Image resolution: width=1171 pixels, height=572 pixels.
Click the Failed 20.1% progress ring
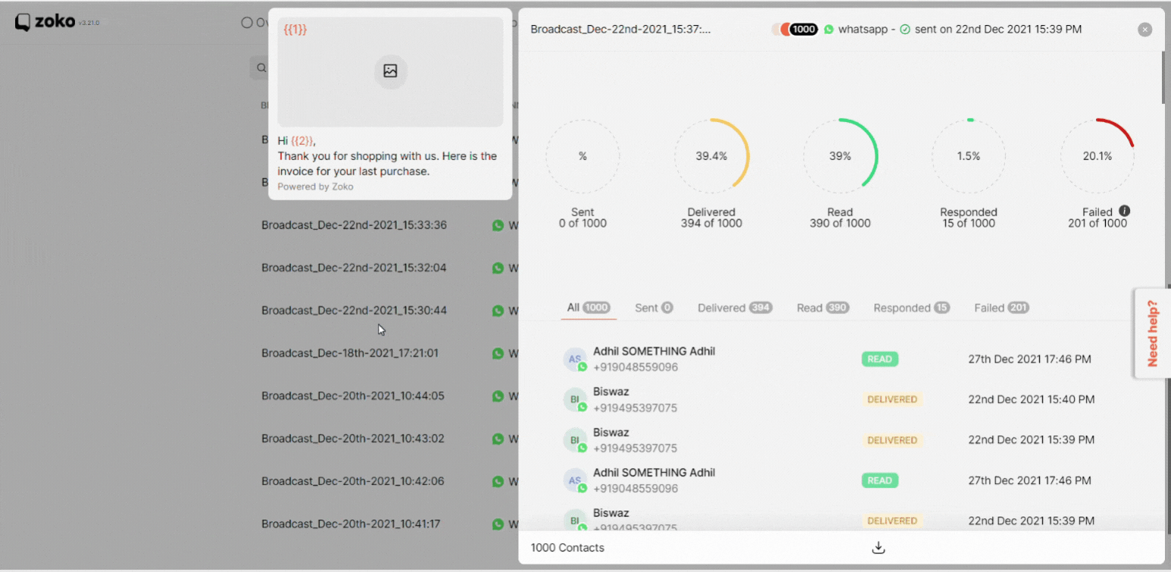pos(1097,156)
